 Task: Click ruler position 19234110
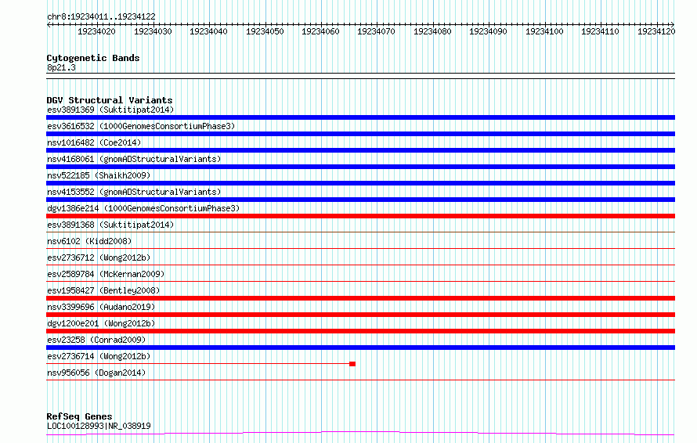600,31
